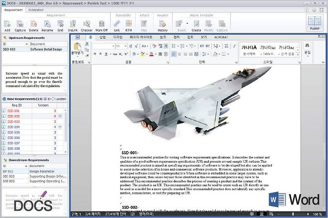The height and width of the screenshot is (218, 328).
Task: Click the align left paragraph icon
Action: tap(173, 54)
